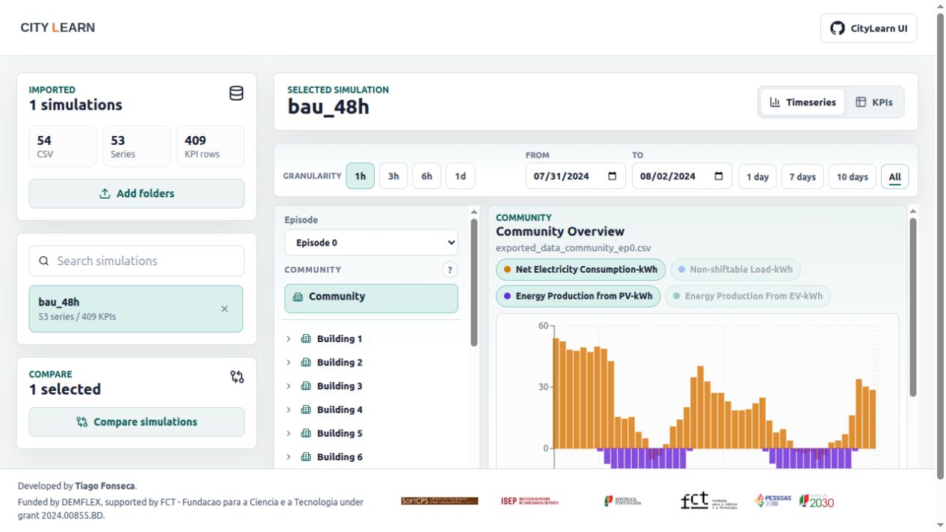Click the upload icon on Add folders

[105, 194]
